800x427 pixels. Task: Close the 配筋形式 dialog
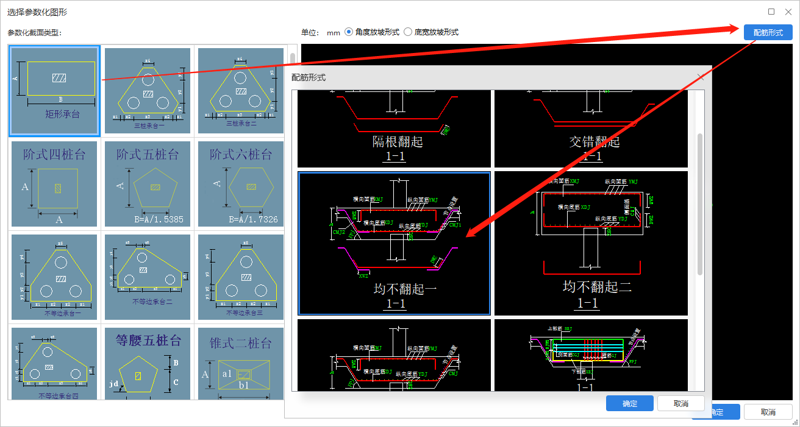[x=701, y=77]
